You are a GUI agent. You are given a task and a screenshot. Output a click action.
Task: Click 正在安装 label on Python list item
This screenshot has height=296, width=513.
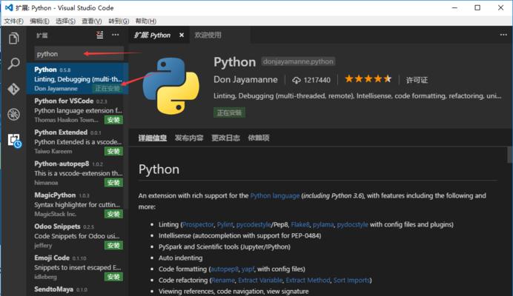pyautogui.click(x=107, y=89)
